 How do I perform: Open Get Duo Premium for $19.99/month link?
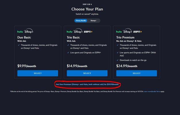(x=87, y=84)
